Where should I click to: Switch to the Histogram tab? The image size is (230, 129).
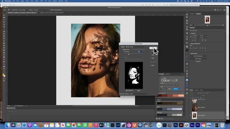192,14
